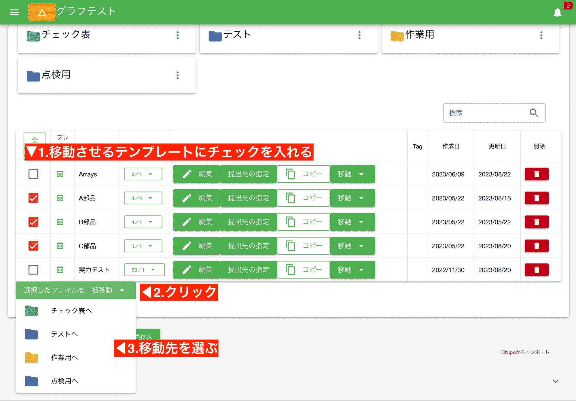Copy the A部品 template

click(x=304, y=198)
